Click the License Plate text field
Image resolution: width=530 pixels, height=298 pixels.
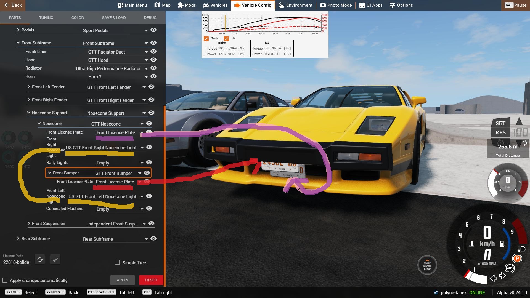[x=17, y=262]
